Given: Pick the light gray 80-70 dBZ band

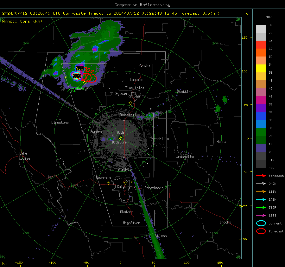Looking at the screenshot, I should click(x=261, y=29).
